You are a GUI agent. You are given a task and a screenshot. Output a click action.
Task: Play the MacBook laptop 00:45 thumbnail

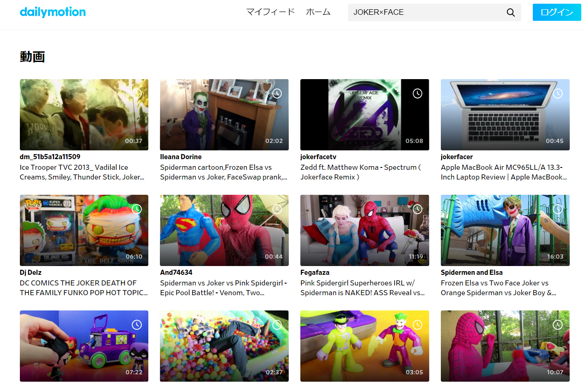505,115
